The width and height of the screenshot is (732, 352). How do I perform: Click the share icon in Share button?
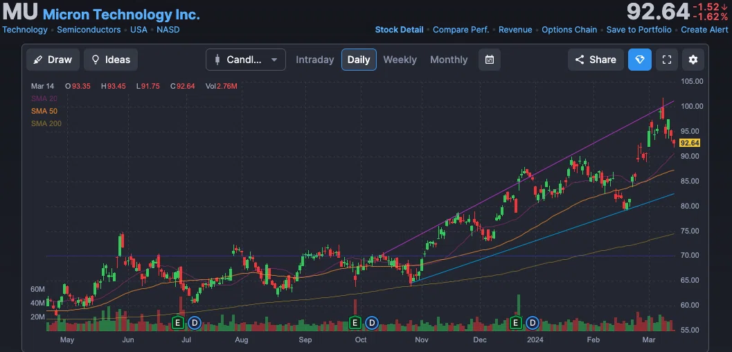coord(580,60)
